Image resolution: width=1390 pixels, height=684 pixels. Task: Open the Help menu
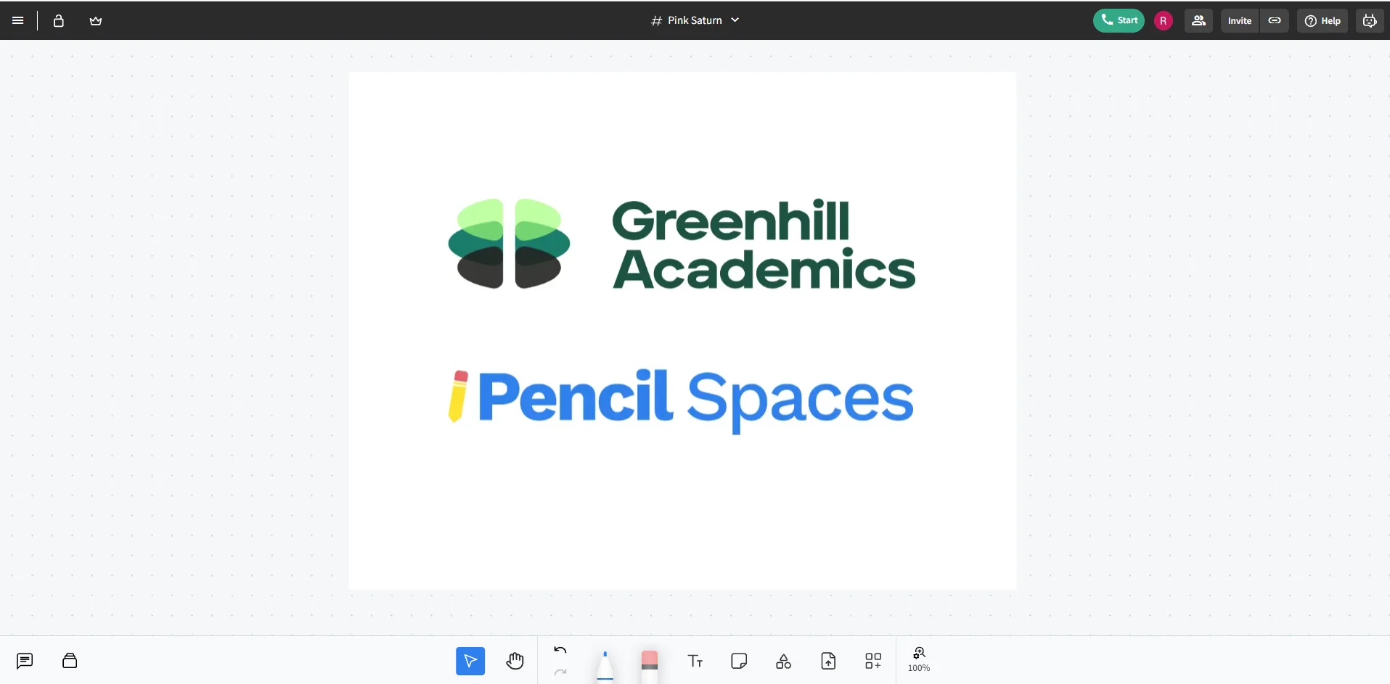click(1323, 20)
